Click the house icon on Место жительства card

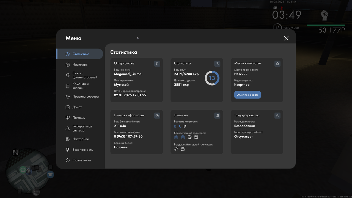[277, 64]
